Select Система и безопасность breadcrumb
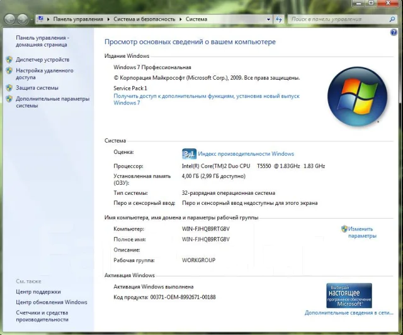The height and width of the screenshot is (335, 403). (x=144, y=19)
